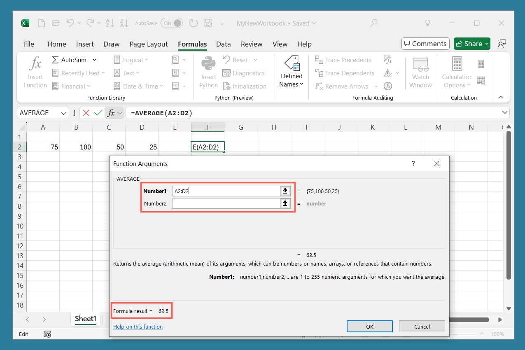Viewport: 525px width, 350px height.
Task: Open the Logical functions dropdown
Action: [x=131, y=60]
